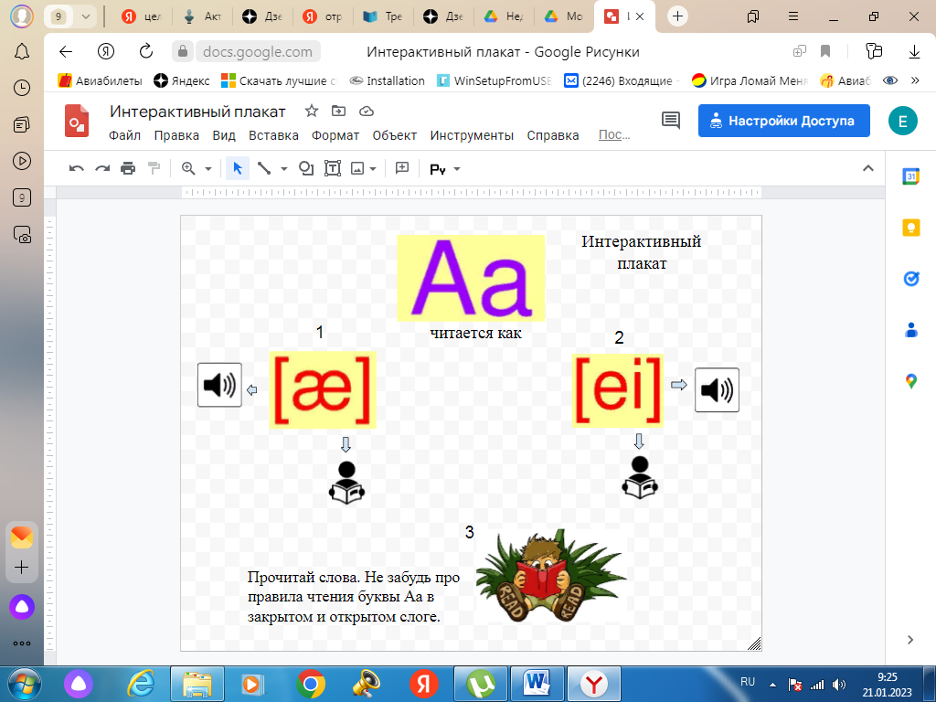Click the Настройки Доступа button
Screen dimensions: 936x702
coord(783,121)
